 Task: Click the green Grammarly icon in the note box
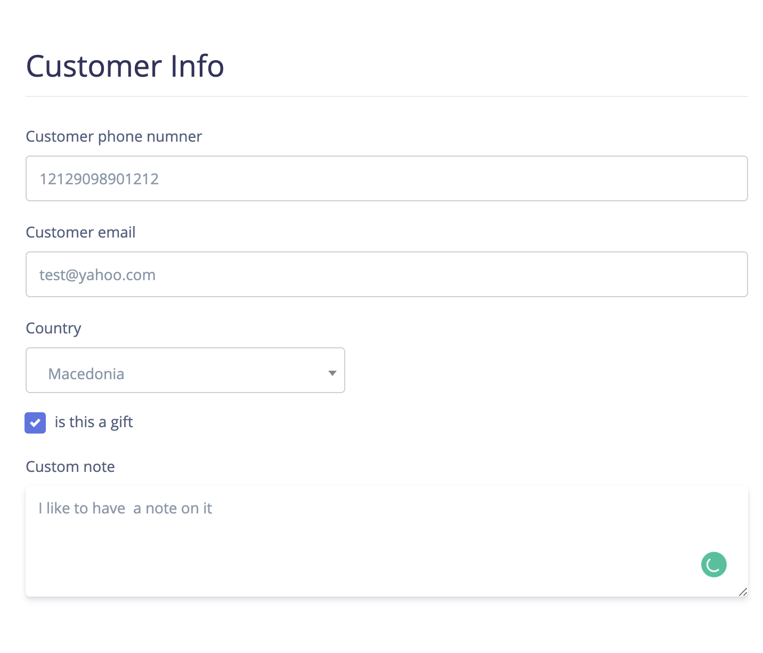click(713, 565)
